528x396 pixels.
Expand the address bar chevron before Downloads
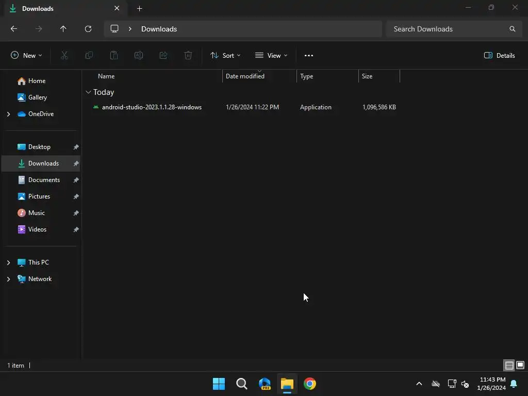(x=130, y=29)
